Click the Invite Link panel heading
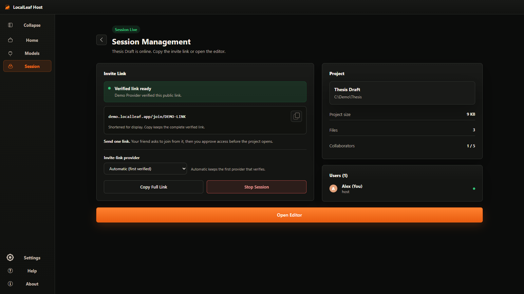Image resolution: width=524 pixels, height=294 pixels. pyautogui.click(x=115, y=73)
